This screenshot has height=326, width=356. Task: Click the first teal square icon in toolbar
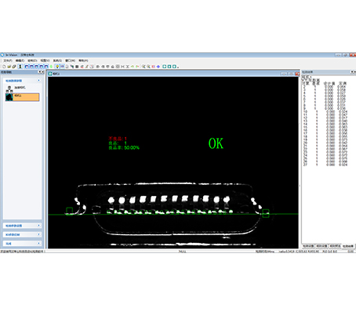pyautogui.click(x=165, y=67)
